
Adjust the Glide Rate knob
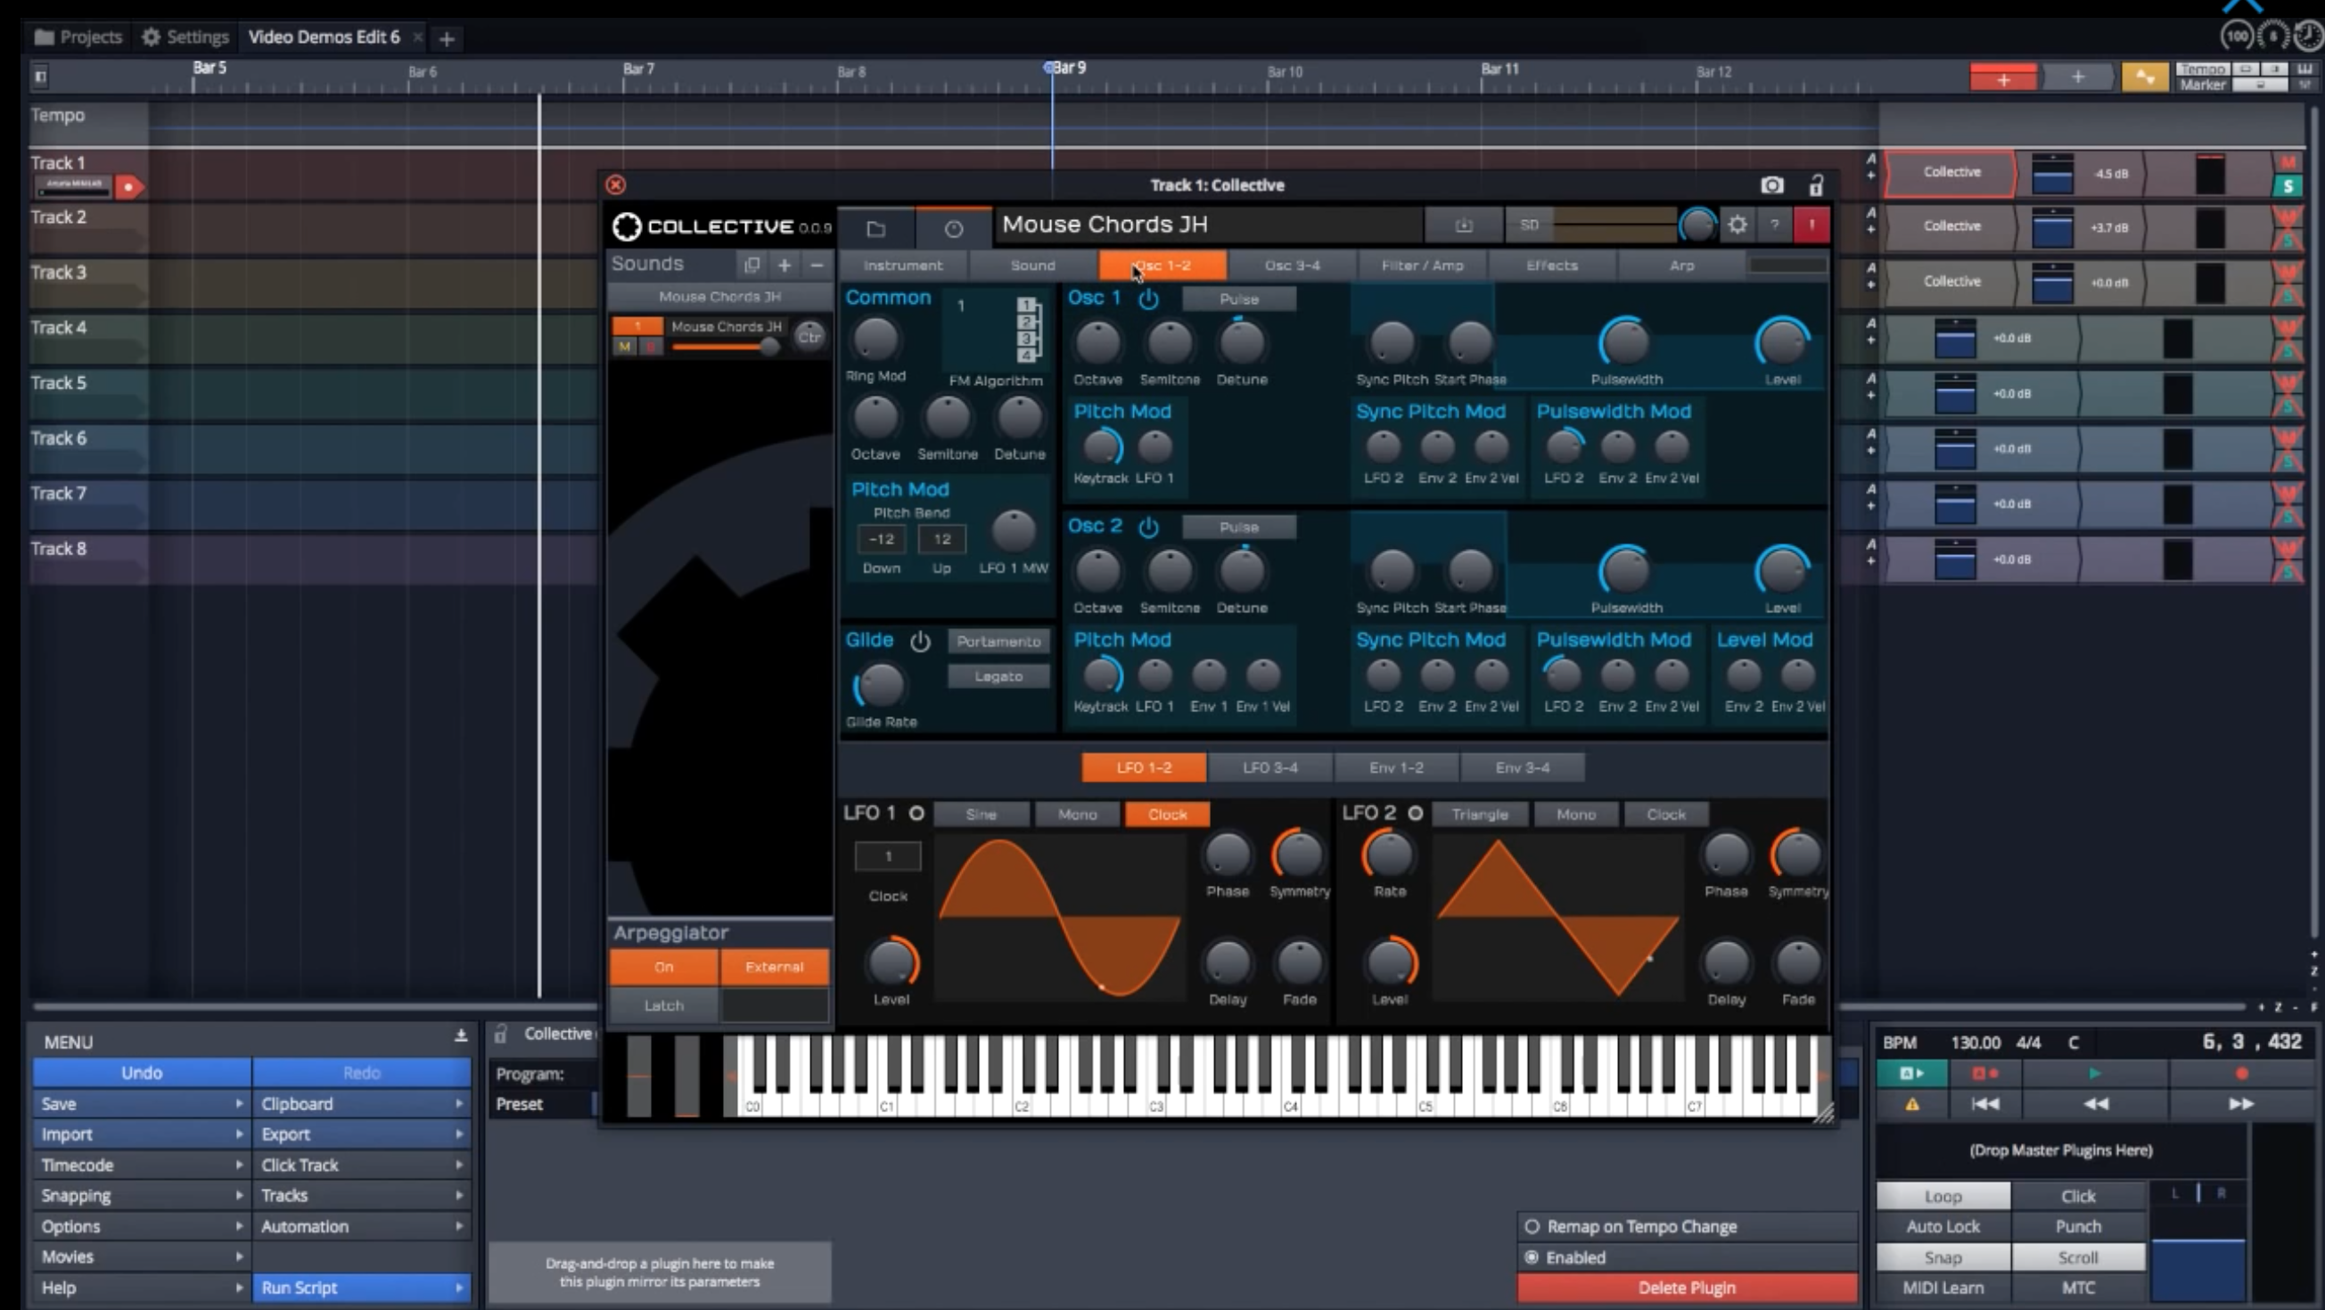click(880, 685)
